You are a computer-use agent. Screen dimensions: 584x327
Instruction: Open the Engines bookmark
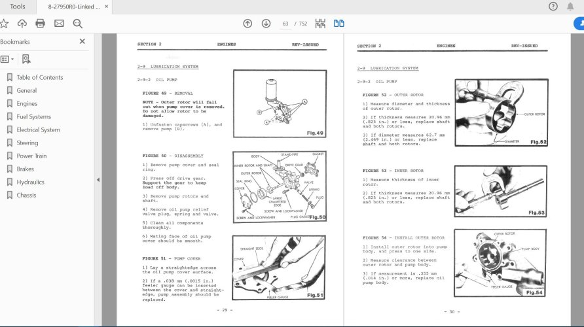(x=26, y=103)
